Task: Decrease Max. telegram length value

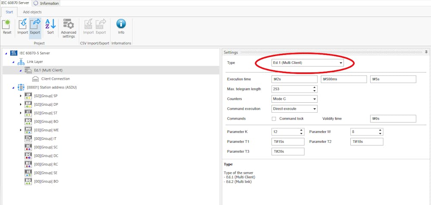Action: coord(315,91)
